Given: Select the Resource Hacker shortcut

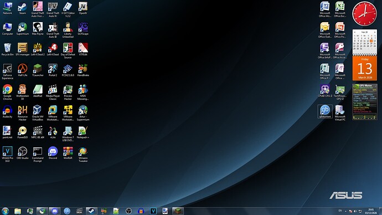Looking at the screenshot, I should [22, 113].
